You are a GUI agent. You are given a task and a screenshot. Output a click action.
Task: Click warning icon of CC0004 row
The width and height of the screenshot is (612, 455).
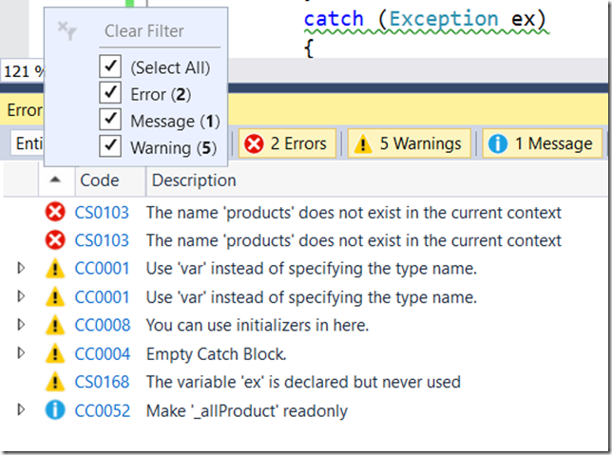click(55, 353)
